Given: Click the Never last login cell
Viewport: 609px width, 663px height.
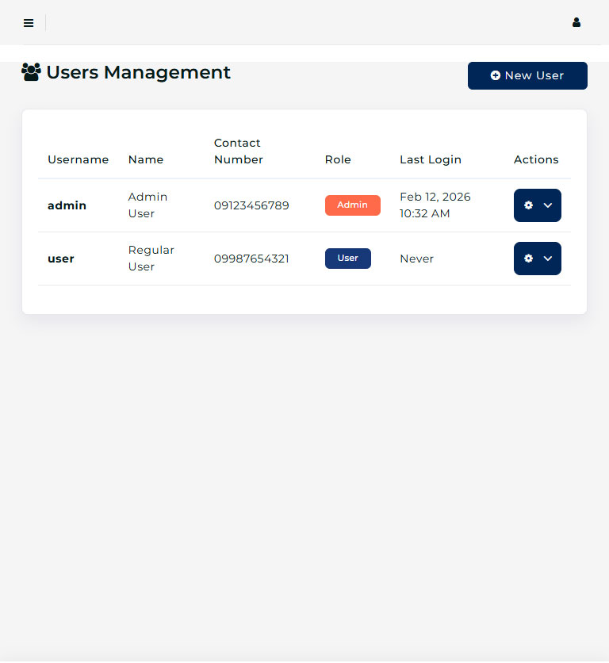Looking at the screenshot, I should (x=416, y=259).
